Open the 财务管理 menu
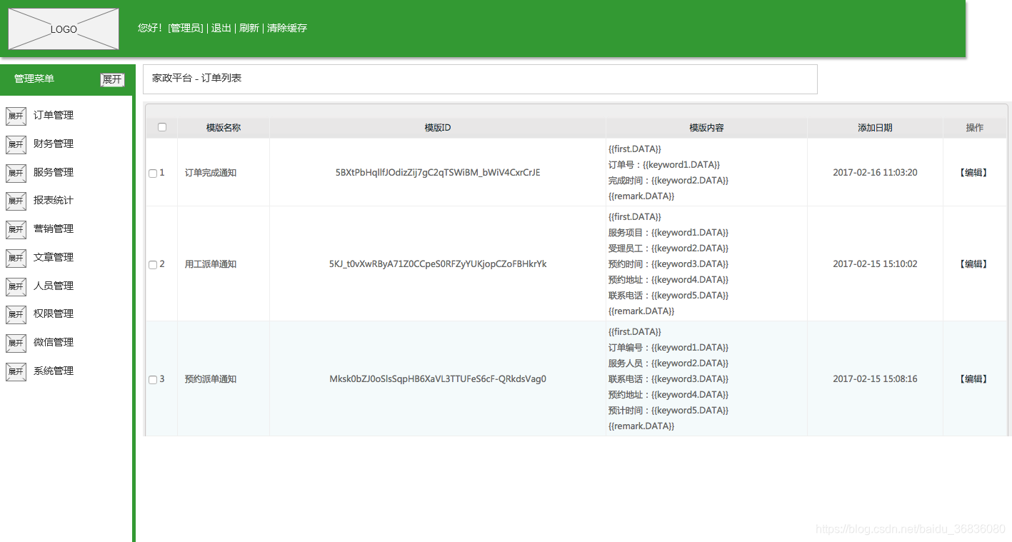The image size is (1012, 542). pyautogui.click(x=54, y=144)
